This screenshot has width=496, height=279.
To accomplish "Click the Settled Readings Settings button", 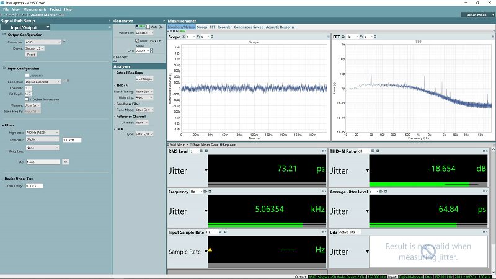I will [x=144, y=79].
